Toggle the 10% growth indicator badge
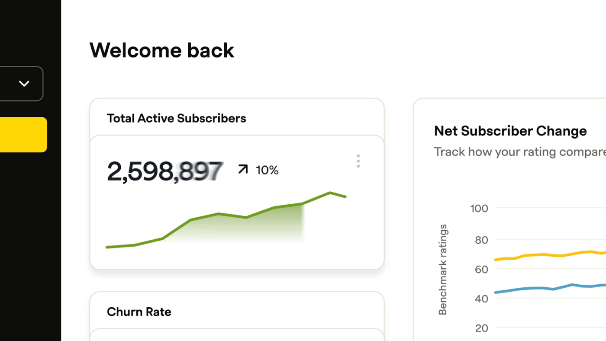Screen dimensions: 606x341 (267, 170)
